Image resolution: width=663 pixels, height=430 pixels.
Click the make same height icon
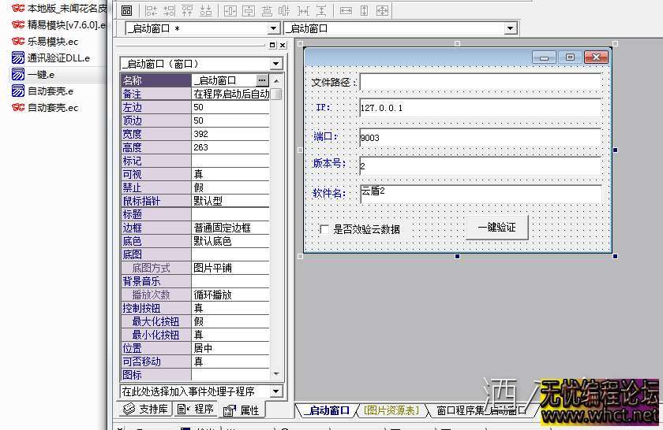(364, 11)
